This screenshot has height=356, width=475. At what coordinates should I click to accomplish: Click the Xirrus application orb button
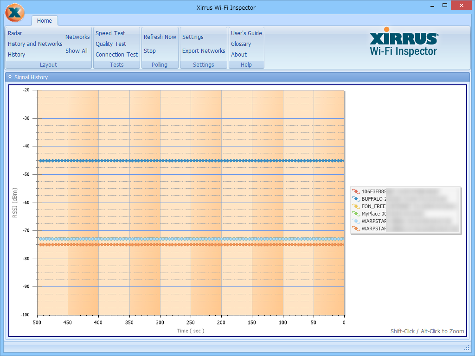coord(15,13)
